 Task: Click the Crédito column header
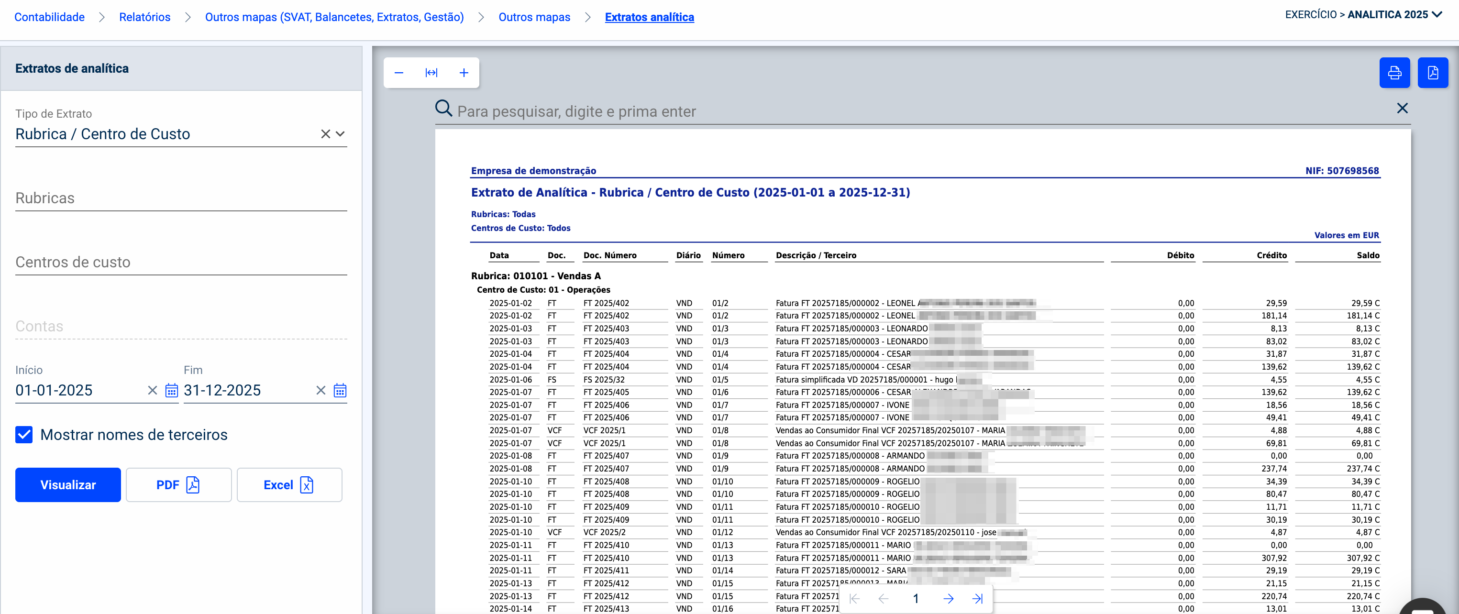click(1271, 255)
